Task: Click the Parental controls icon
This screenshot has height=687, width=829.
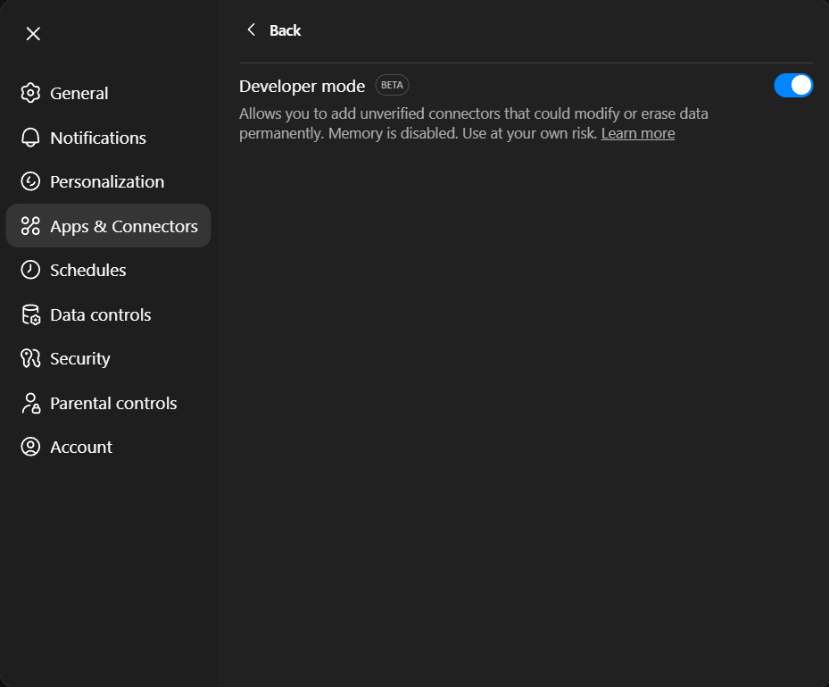Action: tap(31, 402)
